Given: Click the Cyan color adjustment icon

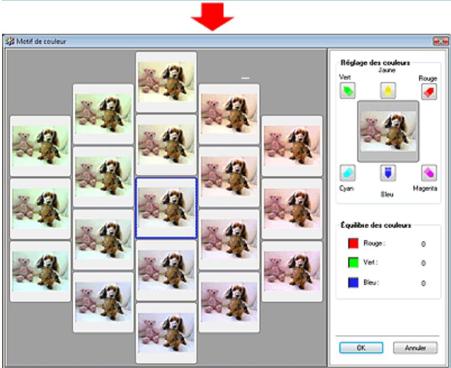Looking at the screenshot, I should click(348, 173).
